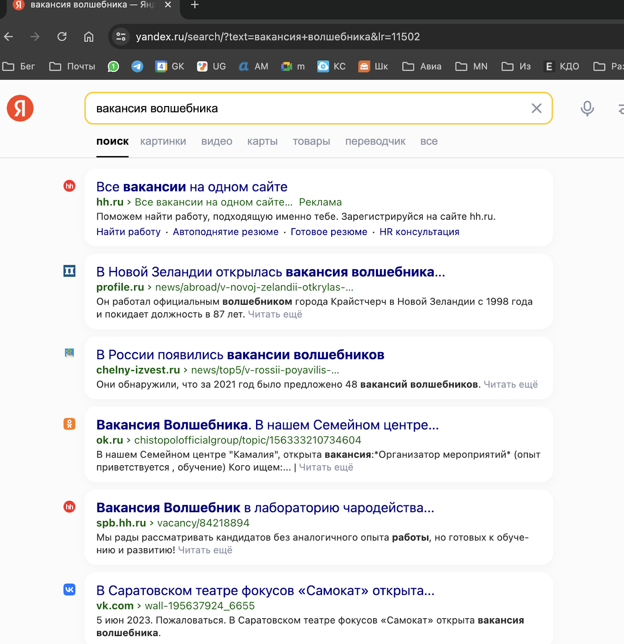624x644 pixels.
Task: Open the Авиа bookmarks folder
Action: coord(422,66)
